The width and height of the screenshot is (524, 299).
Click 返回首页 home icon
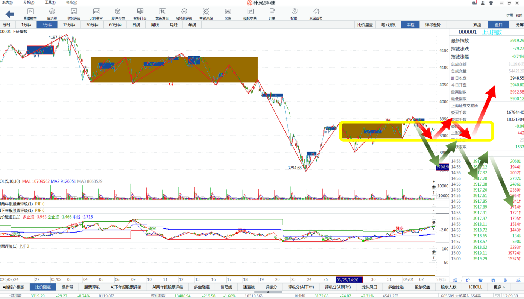(x=316, y=14)
